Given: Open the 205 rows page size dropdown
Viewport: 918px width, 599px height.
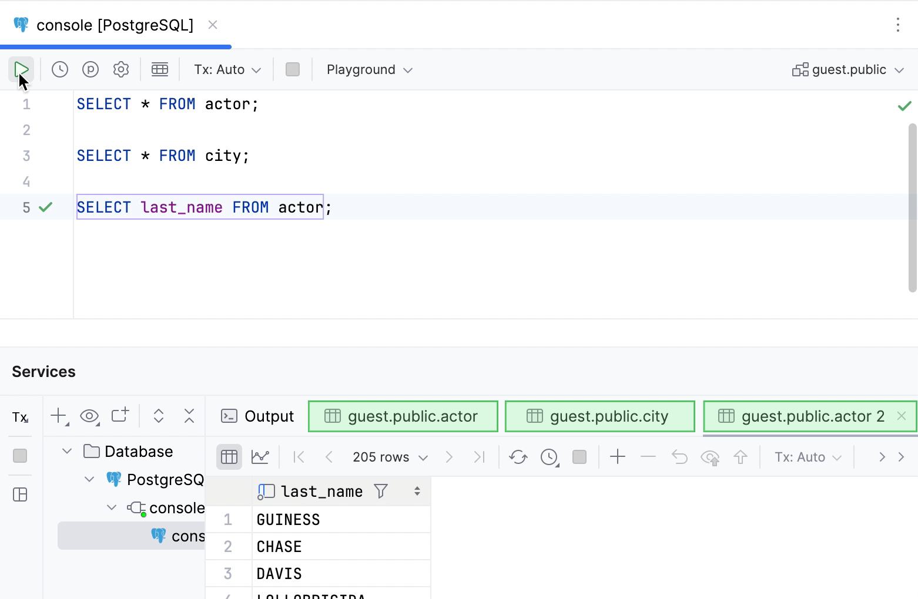Looking at the screenshot, I should point(389,456).
